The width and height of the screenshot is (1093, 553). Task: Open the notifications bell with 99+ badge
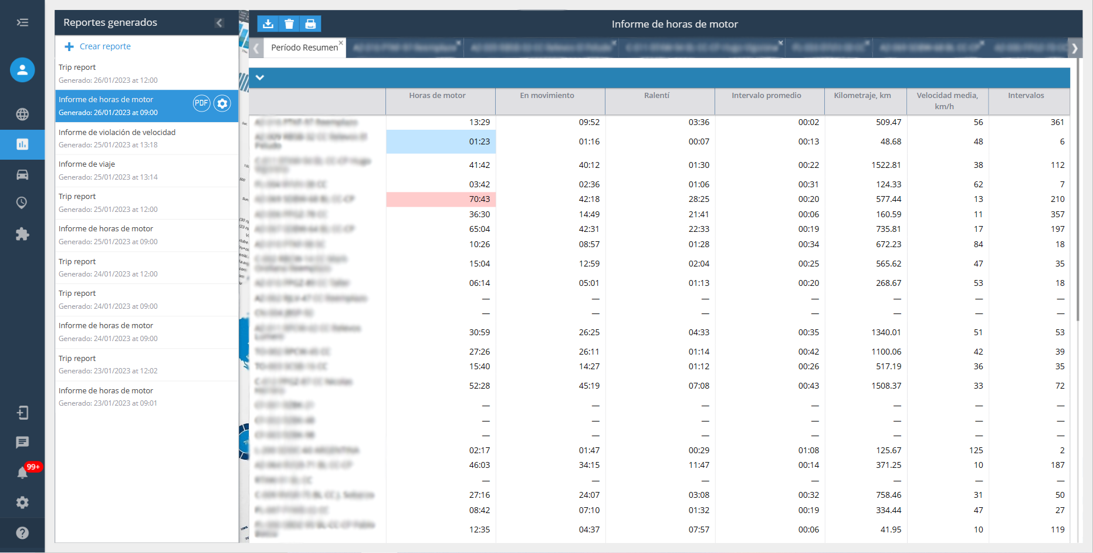tap(22, 473)
